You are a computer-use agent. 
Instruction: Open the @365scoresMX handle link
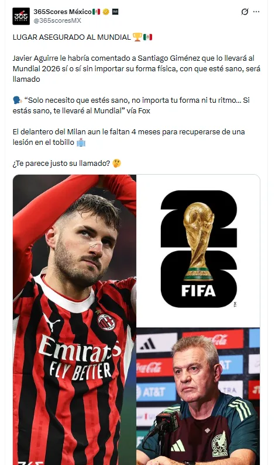coord(57,20)
